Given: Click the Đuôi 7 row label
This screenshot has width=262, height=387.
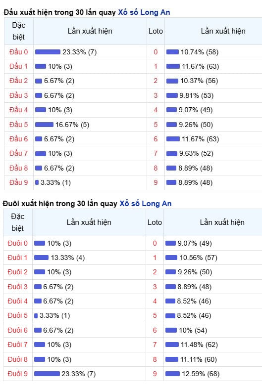Looking at the screenshot, I should coord(17,344).
